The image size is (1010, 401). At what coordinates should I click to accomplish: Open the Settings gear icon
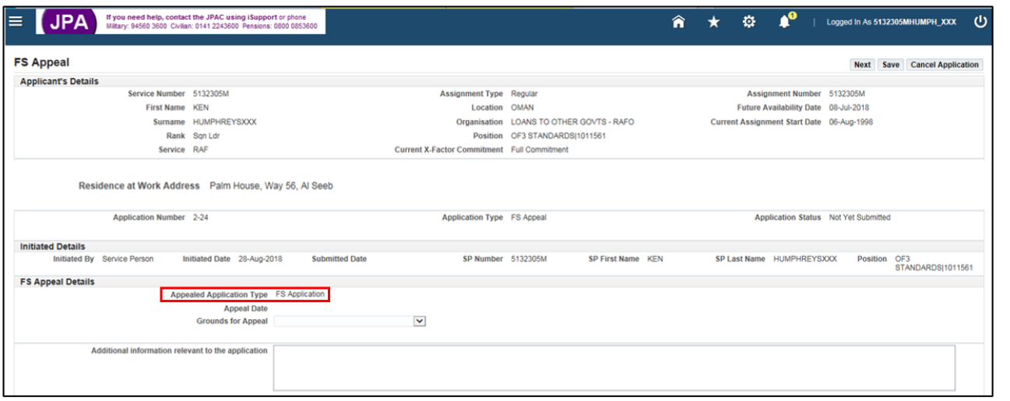[749, 23]
